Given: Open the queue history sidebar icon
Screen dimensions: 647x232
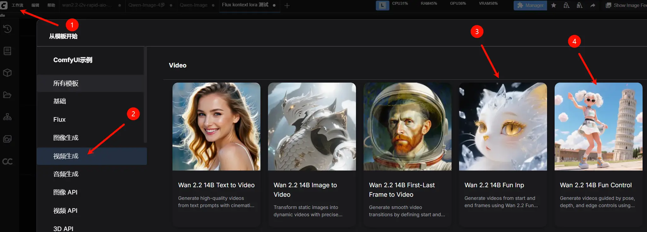Looking at the screenshot, I should [7, 29].
